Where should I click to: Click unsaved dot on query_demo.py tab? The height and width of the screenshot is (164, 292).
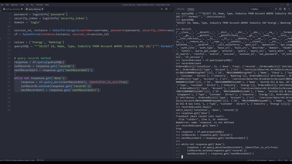coord(42,9)
